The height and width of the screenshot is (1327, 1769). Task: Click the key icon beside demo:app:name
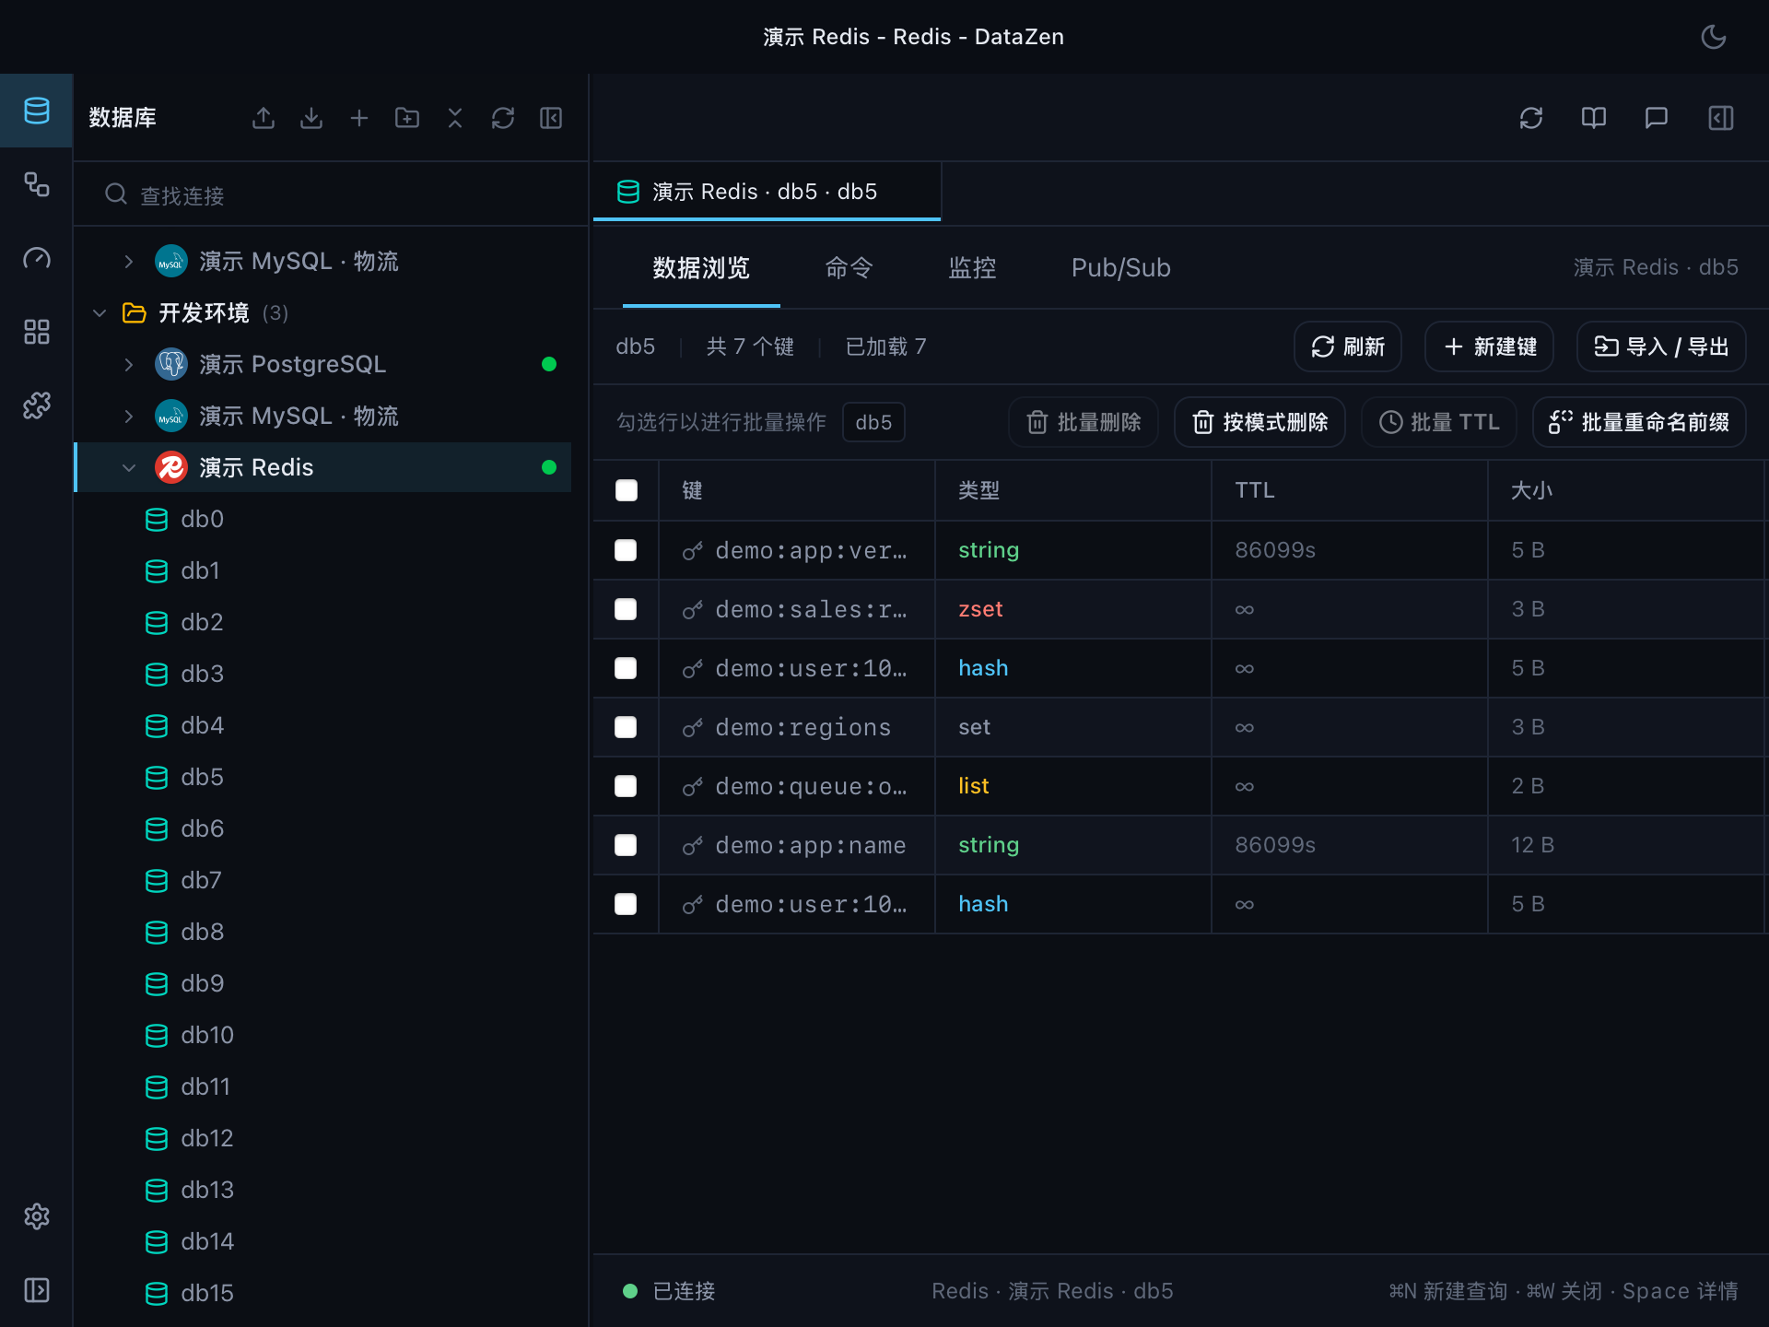pyautogui.click(x=693, y=846)
